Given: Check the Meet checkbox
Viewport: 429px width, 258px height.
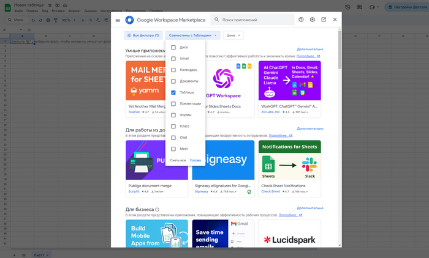Looking at the screenshot, I should click(173, 149).
